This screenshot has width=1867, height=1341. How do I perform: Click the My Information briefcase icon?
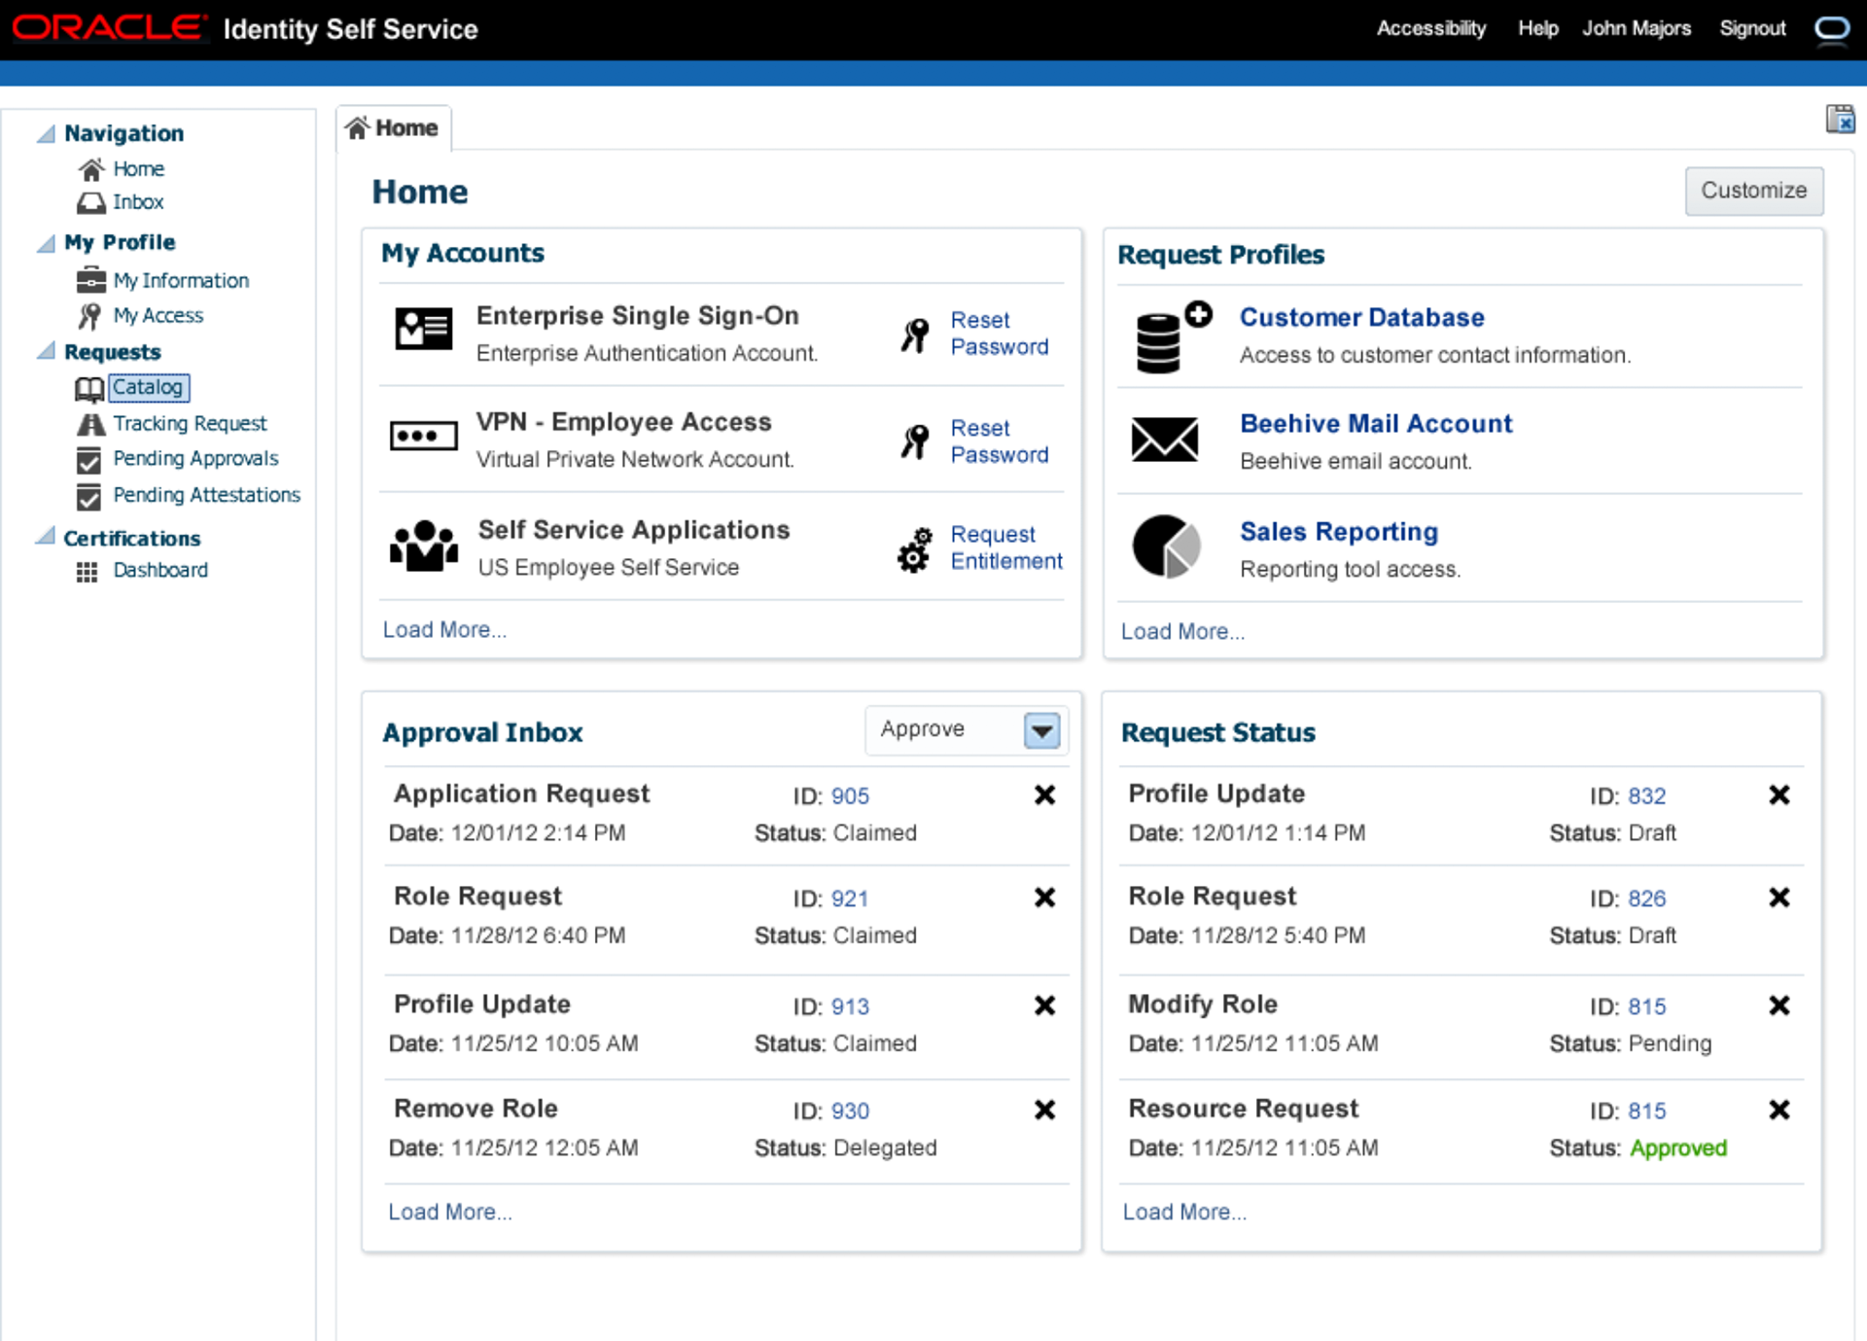pos(90,280)
